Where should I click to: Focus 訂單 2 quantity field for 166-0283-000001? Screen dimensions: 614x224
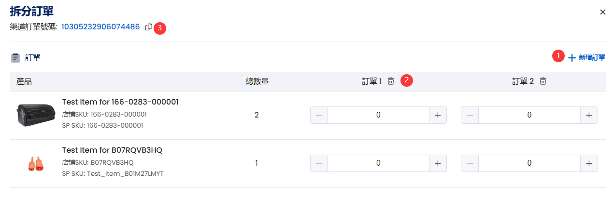pyautogui.click(x=529, y=115)
